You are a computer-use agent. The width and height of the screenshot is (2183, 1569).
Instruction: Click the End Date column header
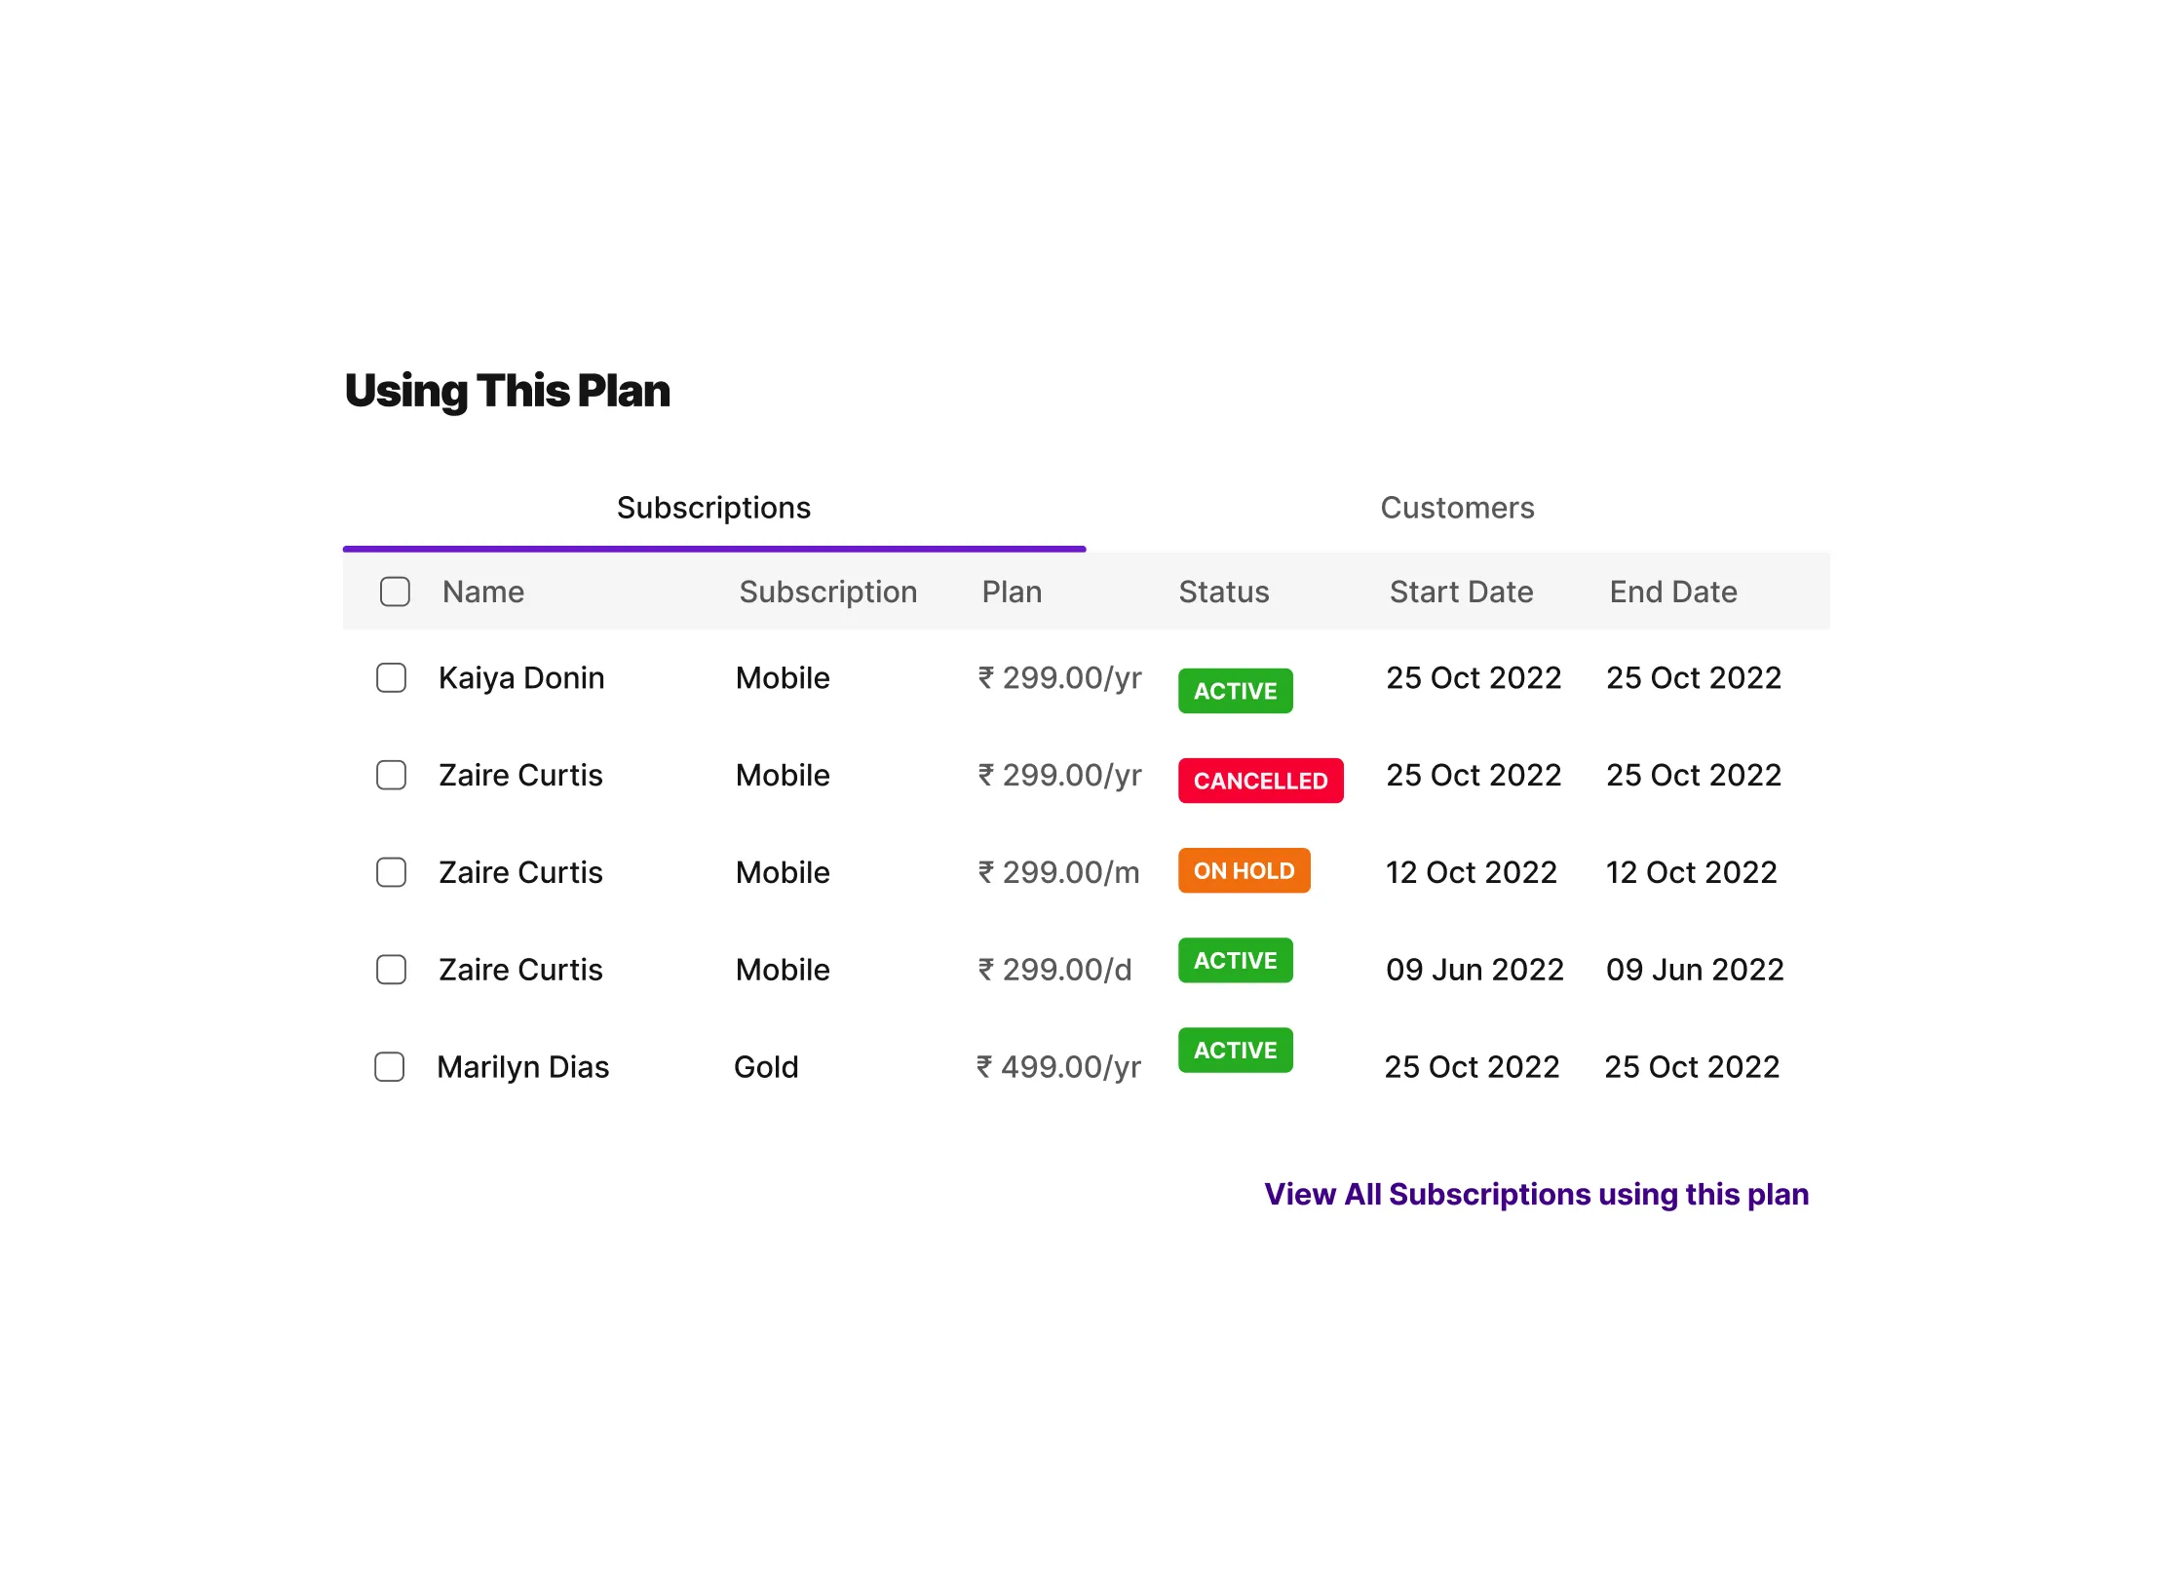(x=1673, y=592)
